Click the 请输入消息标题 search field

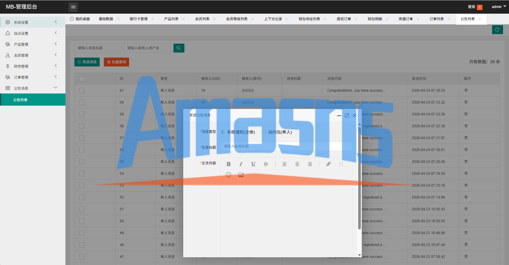(x=98, y=48)
